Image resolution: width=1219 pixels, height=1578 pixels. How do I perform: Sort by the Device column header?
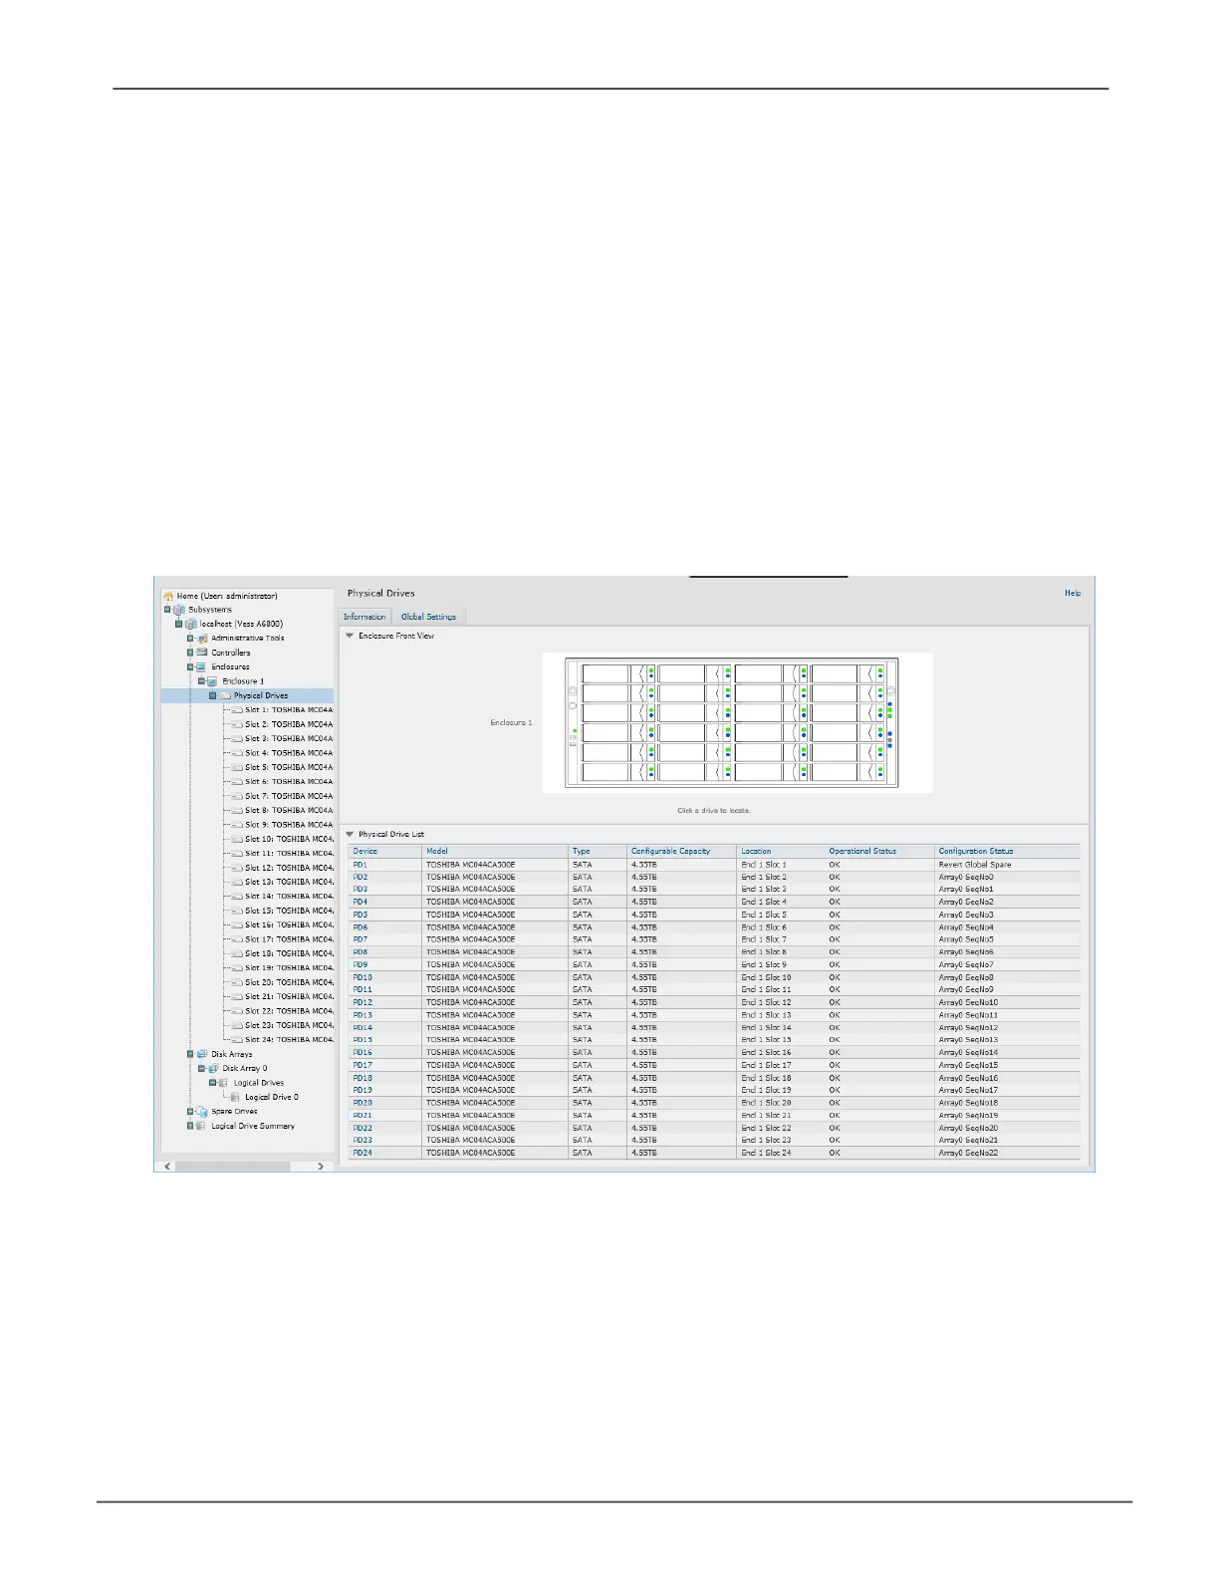[384, 851]
